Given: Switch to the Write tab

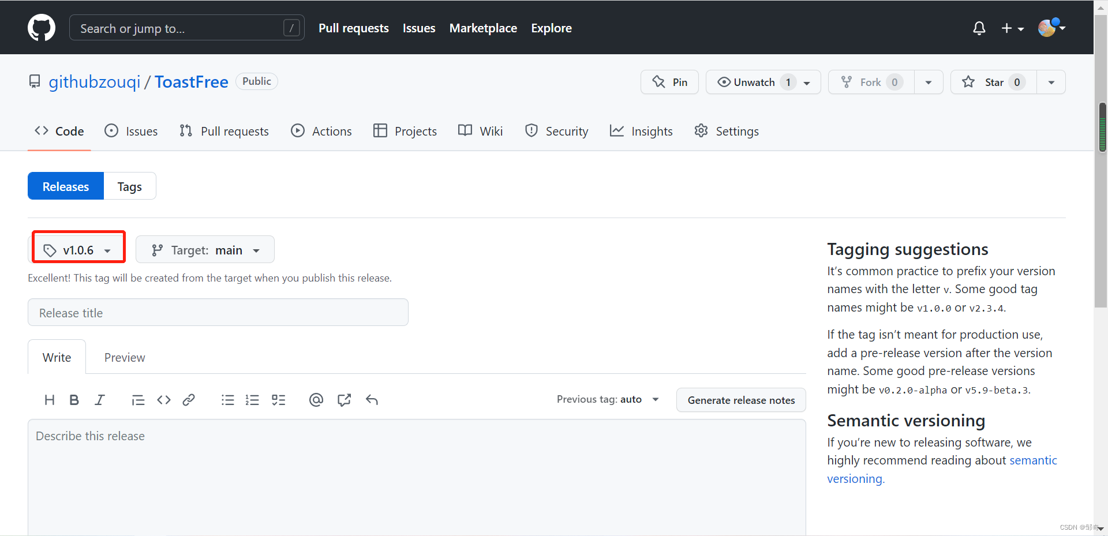Looking at the screenshot, I should point(57,357).
